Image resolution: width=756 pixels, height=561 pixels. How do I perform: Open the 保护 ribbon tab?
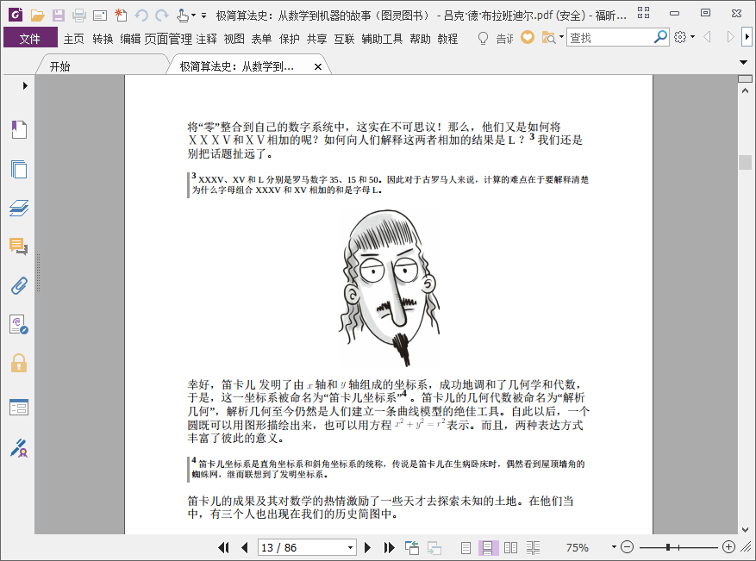click(x=290, y=39)
